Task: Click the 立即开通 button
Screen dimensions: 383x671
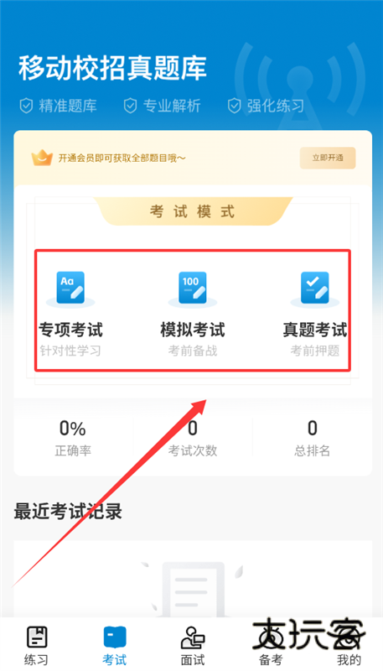Action: 328,158
